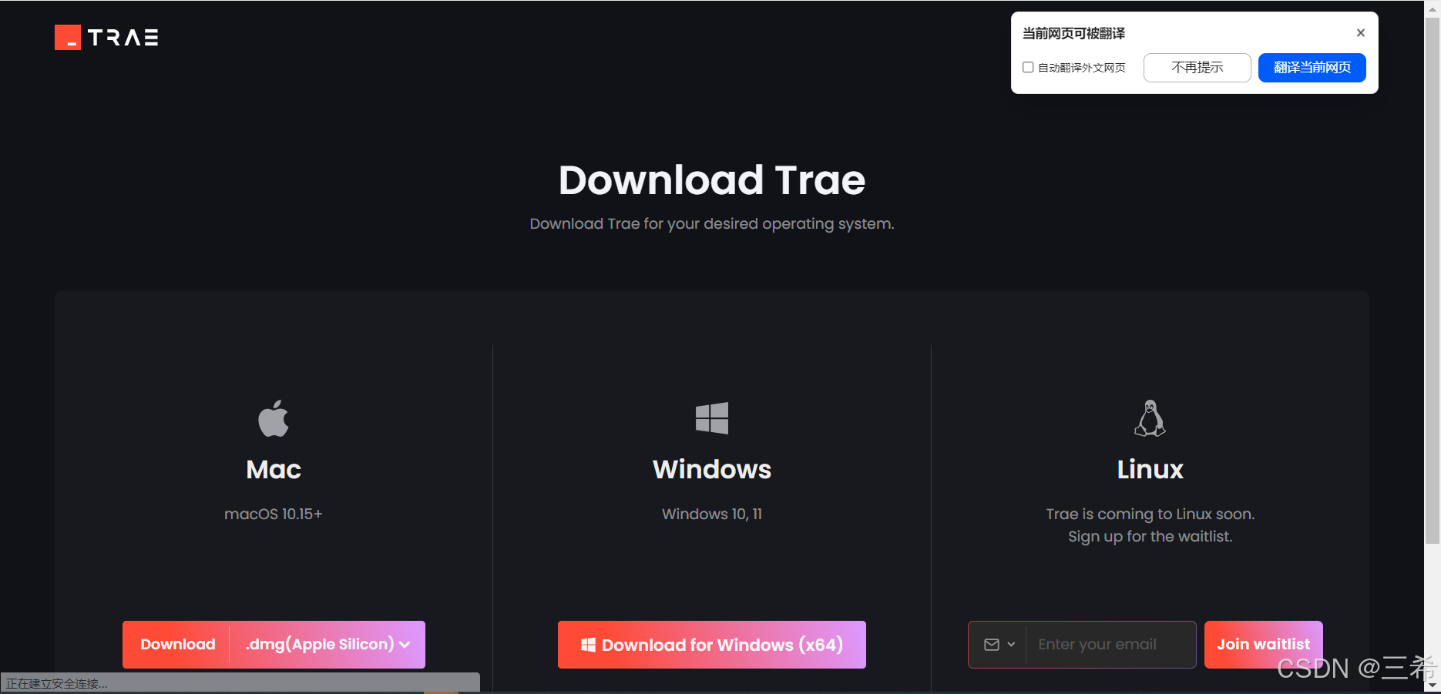The width and height of the screenshot is (1441, 694).
Task: Click the Windows heading
Action: click(x=712, y=469)
